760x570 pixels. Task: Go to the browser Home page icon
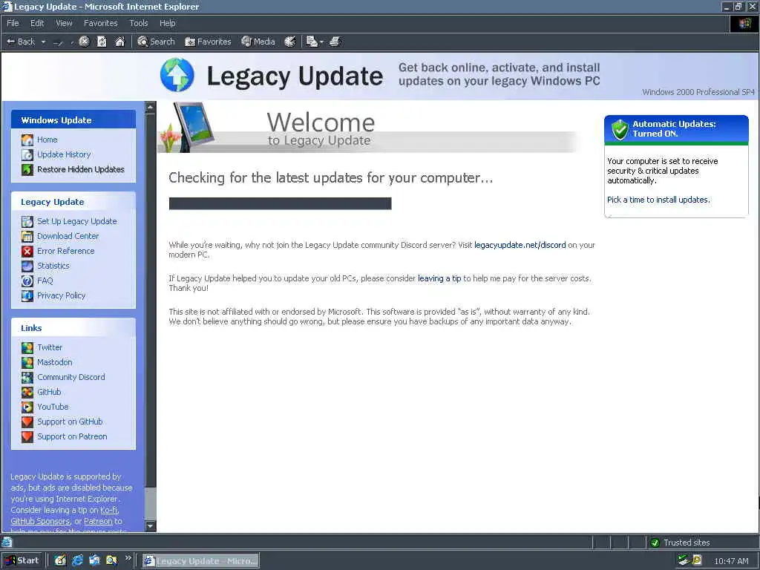(119, 42)
